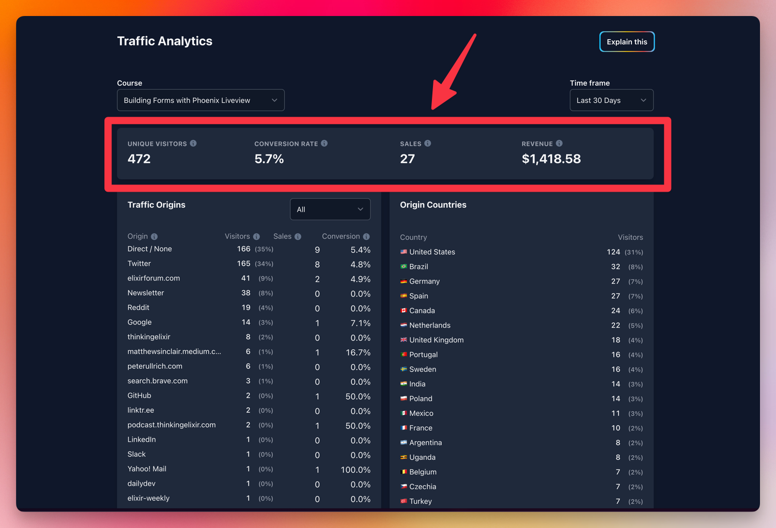Screen dimensions: 776x528
Task: Click info icon beside Conversion column header
Action: (x=366, y=237)
